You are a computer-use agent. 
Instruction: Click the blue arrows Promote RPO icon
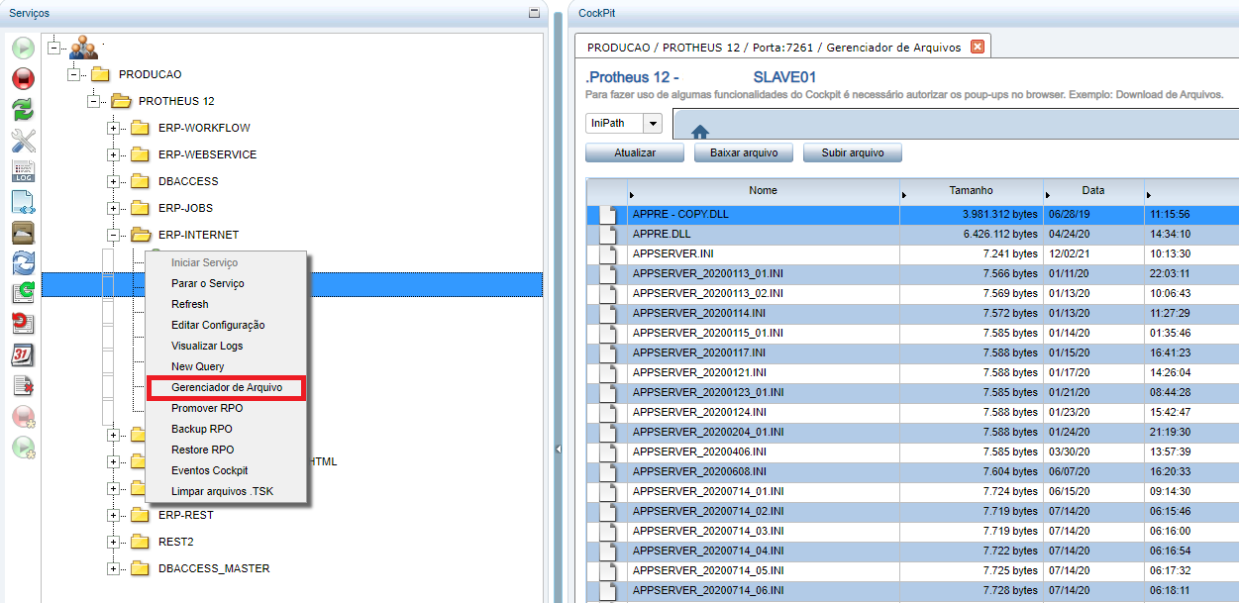(x=23, y=263)
